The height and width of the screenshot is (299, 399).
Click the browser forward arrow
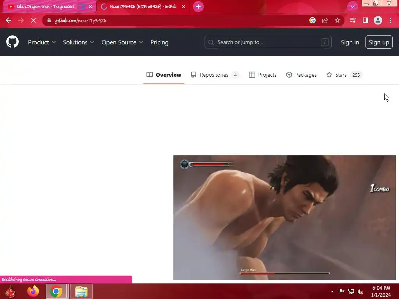21,20
